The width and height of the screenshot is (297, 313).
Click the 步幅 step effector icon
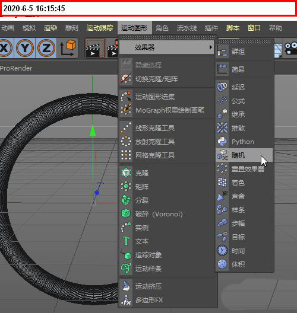click(222, 223)
